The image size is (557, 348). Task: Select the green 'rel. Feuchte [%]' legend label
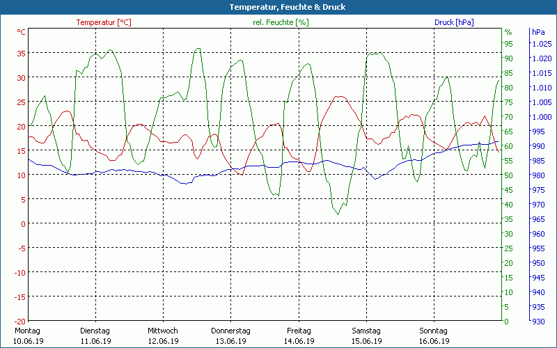point(281,22)
